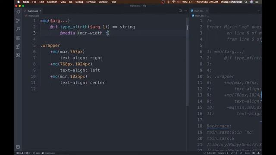Open the Live Sass compiler activity icon
Image resolution: width=276 pixels, height=155 pixels.
tap(18, 55)
